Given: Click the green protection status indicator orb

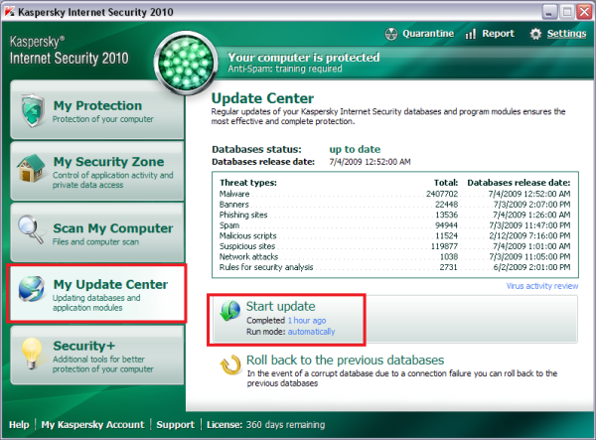Looking at the screenshot, I should click(x=186, y=63).
